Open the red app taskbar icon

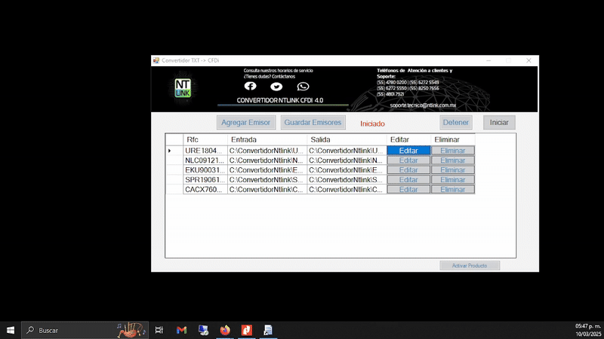(247, 330)
